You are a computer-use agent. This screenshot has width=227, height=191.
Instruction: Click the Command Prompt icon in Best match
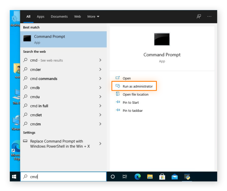point(27,38)
